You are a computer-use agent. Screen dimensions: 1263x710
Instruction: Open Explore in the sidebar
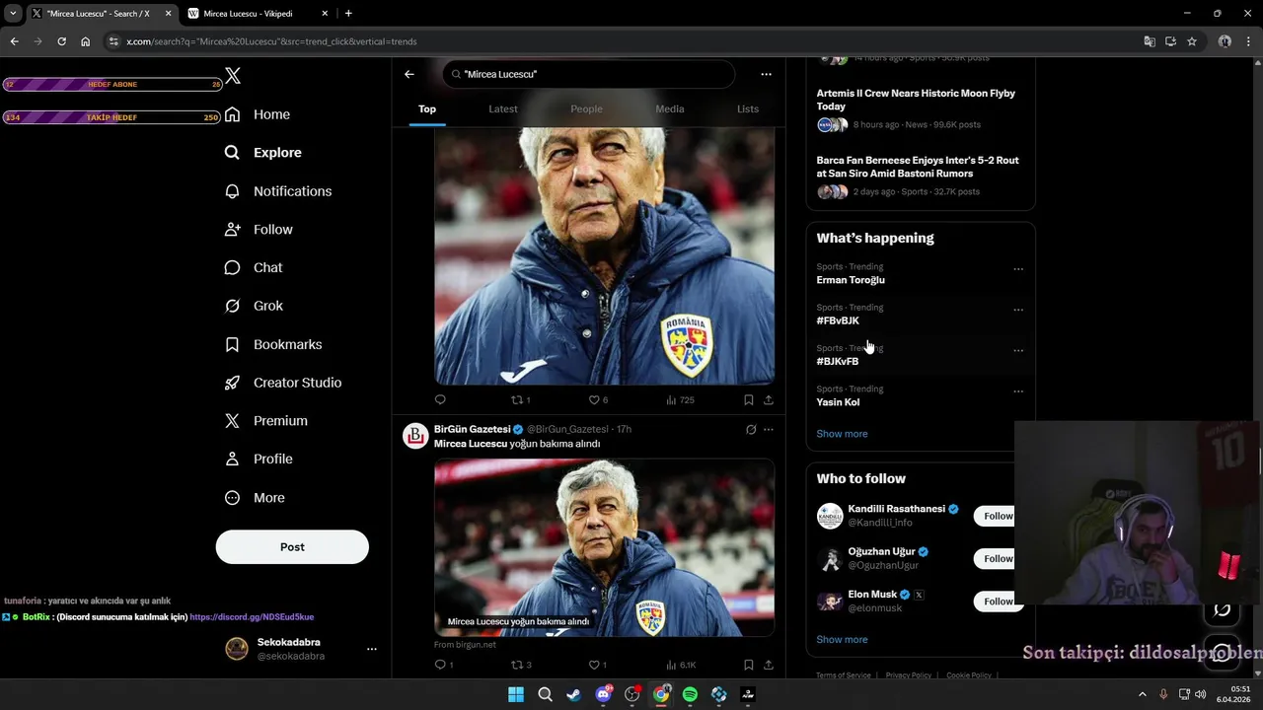[263, 153]
